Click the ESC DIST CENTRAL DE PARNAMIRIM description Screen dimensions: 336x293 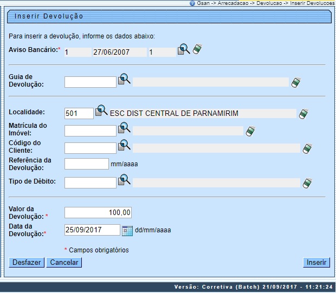(203, 113)
